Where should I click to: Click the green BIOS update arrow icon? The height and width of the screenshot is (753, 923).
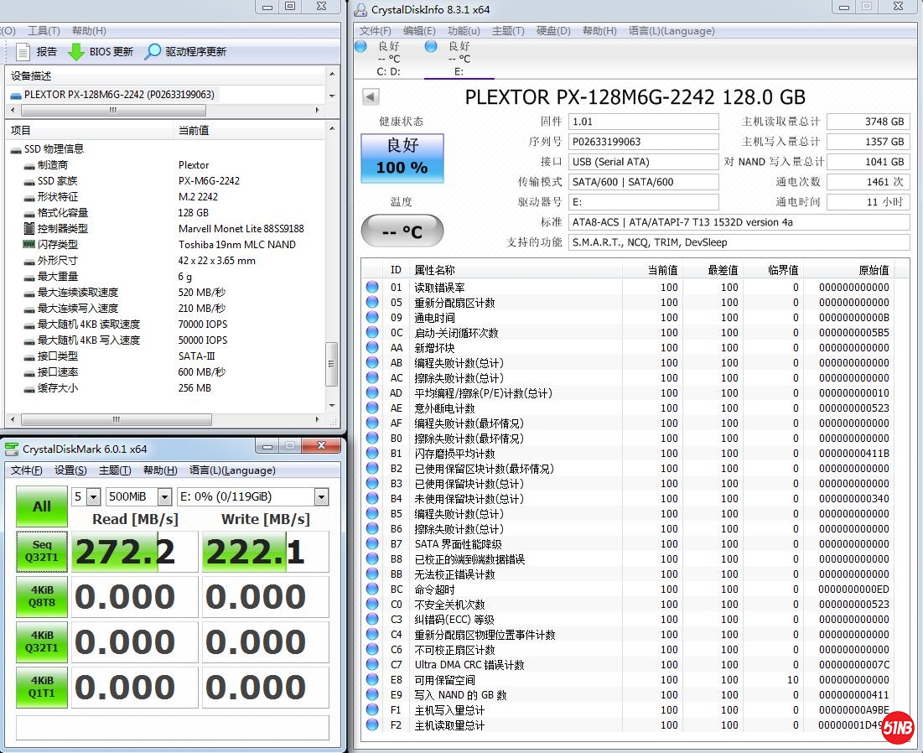point(76,52)
